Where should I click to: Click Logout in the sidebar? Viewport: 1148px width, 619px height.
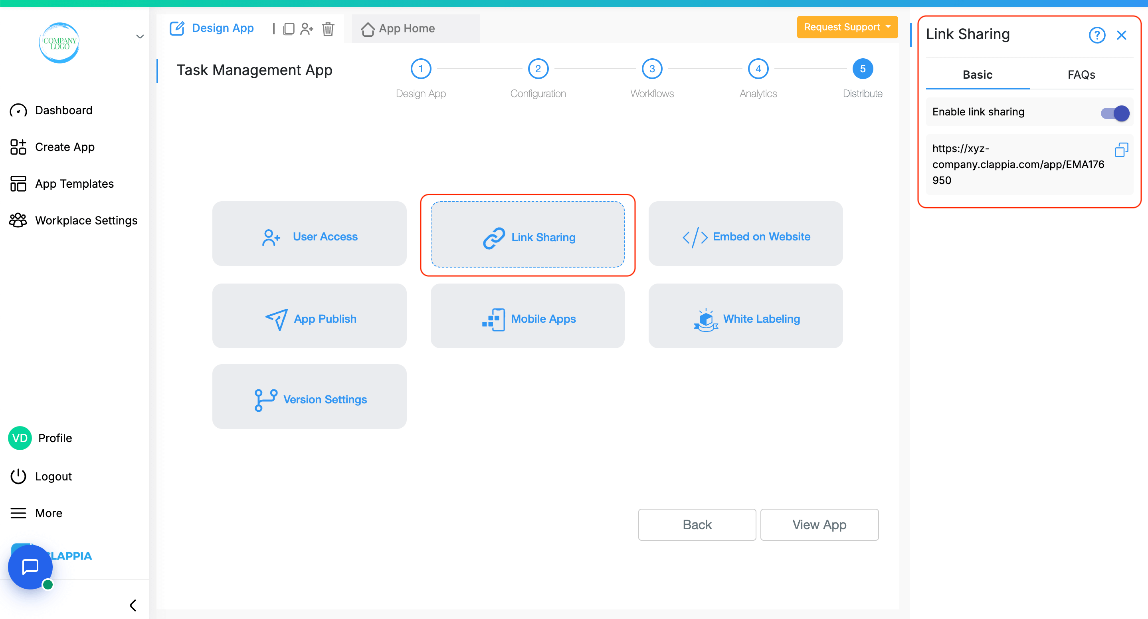coord(53,476)
